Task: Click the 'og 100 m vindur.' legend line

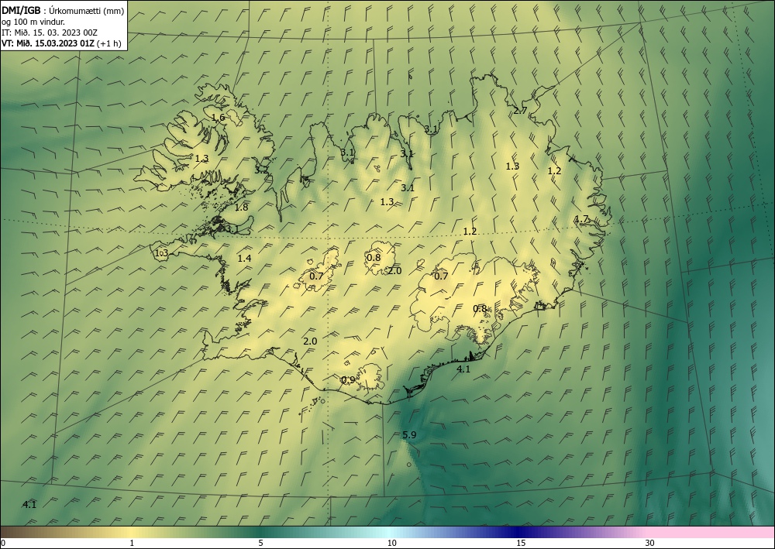Action: coord(33,22)
